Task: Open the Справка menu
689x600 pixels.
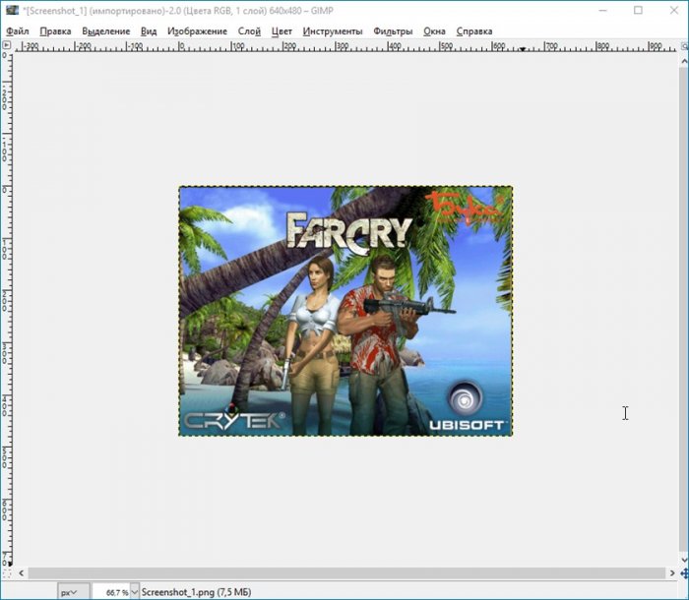Action: click(x=474, y=31)
